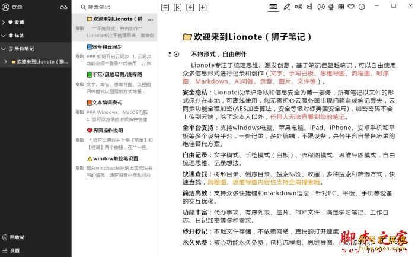The height and width of the screenshot is (257, 415).
Task: Switch to mind map mode
Action: 298,7
